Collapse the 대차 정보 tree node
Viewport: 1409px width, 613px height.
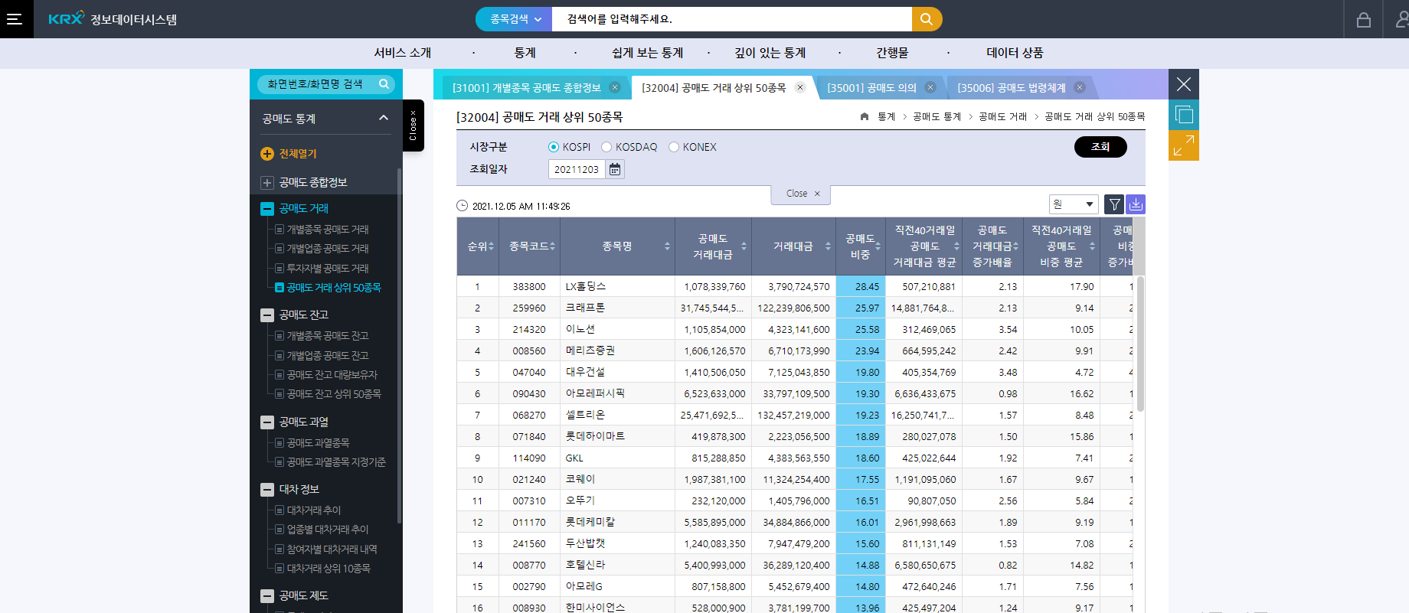click(267, 490)
